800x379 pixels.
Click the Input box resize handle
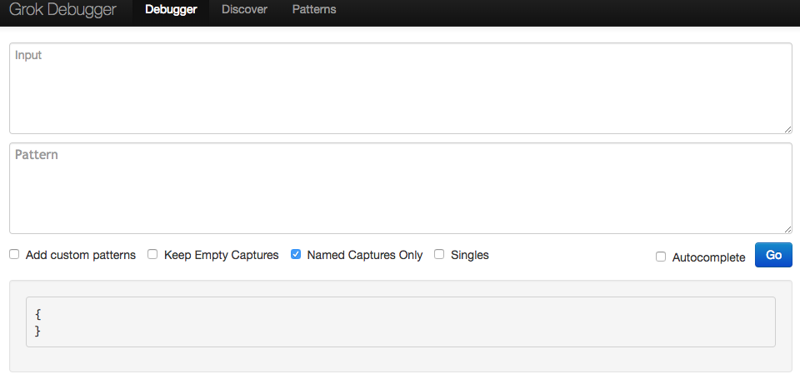click(x=788, y=130)
